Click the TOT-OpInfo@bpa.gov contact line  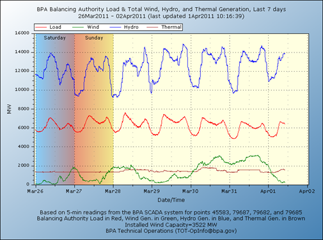point(171,231)
